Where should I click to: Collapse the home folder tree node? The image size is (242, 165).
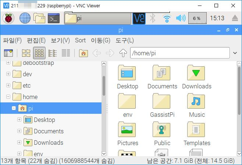click(8, 97)
